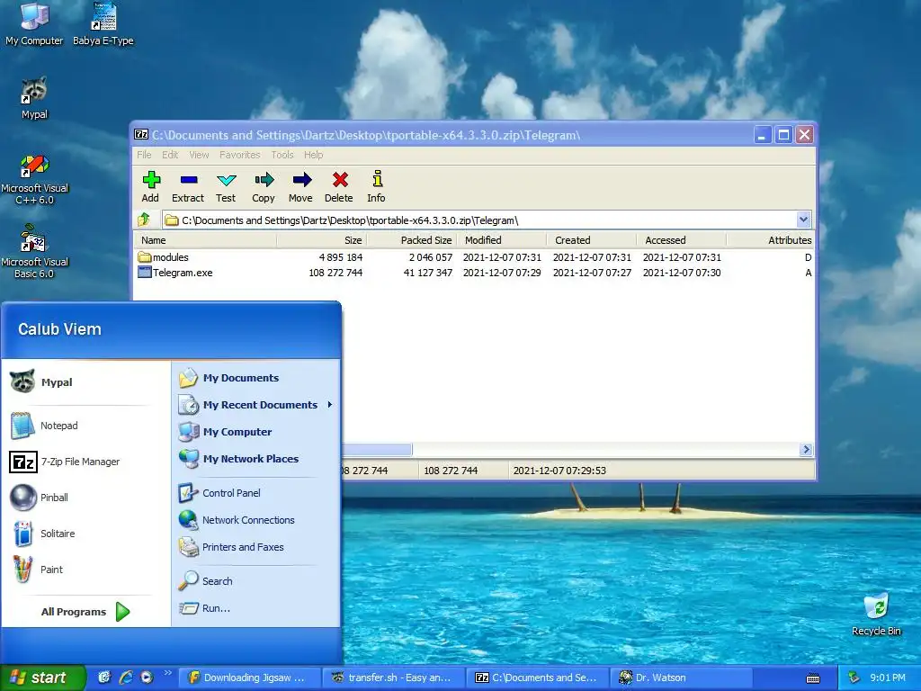The height and width of the screenshot is (691, 921).
Task: Sort by Created column header
Action: (x=592, y=239)
